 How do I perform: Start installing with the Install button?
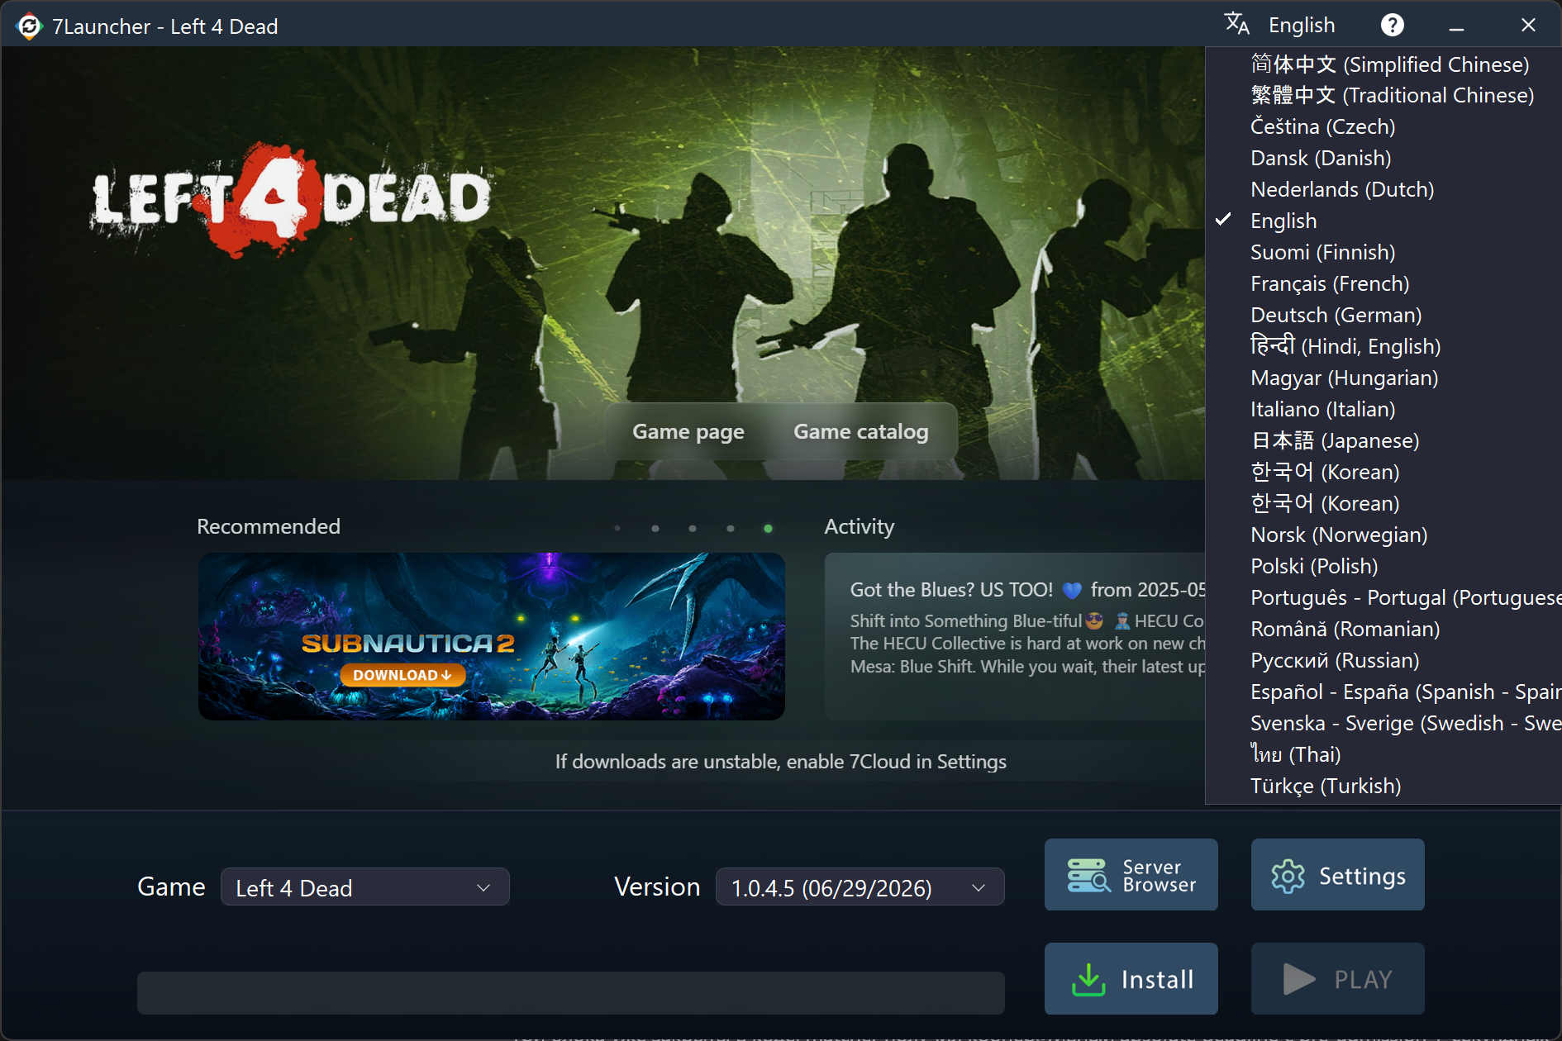click(1131, 979)
